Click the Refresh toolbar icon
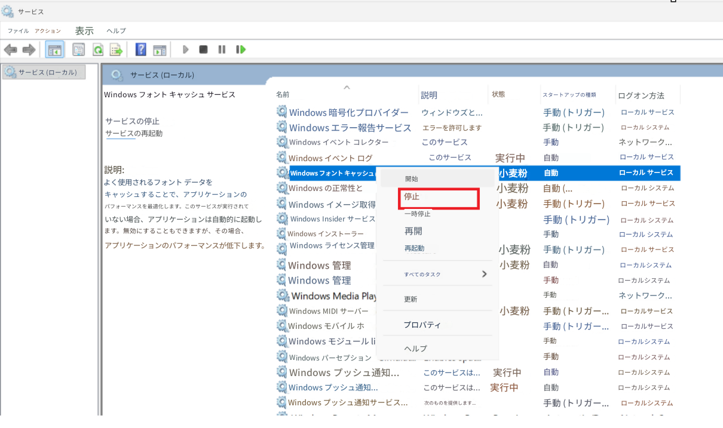 (97, 50)
